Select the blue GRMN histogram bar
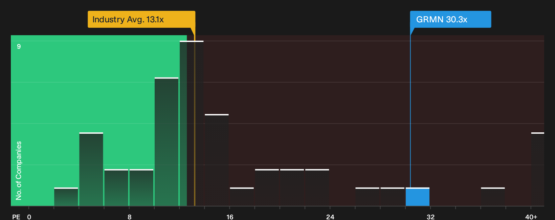The width and height of the screenshot is (555, 220). pos(418,197)
